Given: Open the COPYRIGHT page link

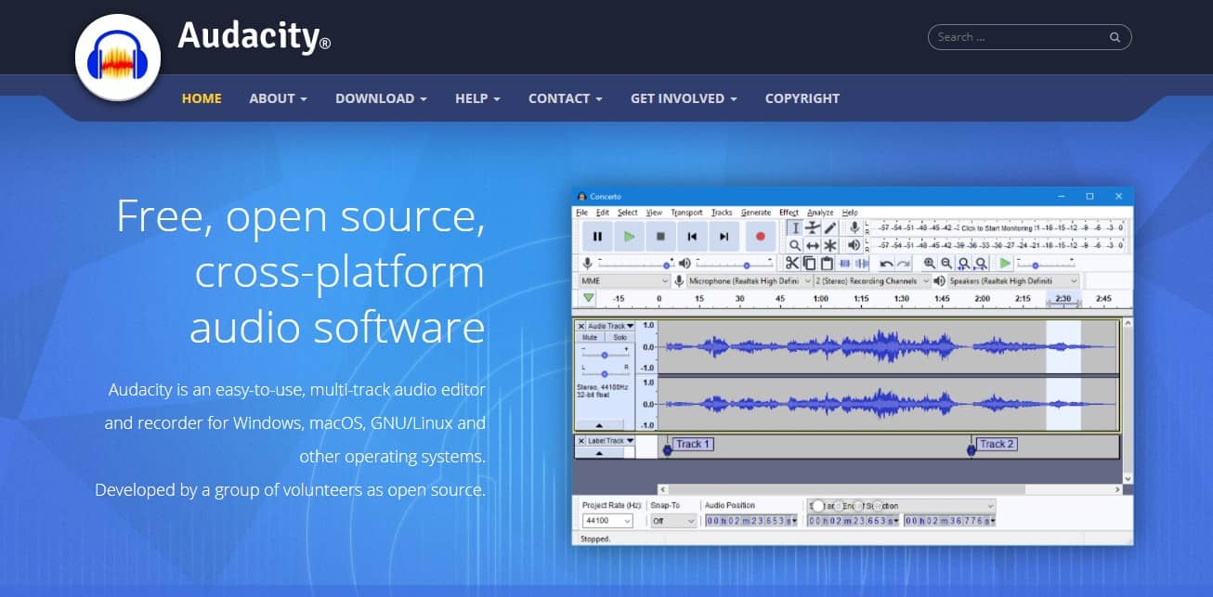Looking at the screenshot, I should pyautogui.click(x=802, y=98).
